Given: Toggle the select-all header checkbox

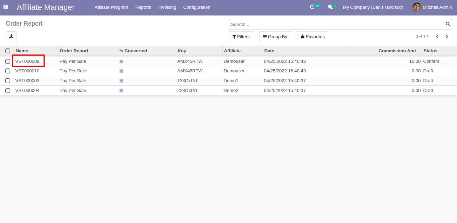Looking at the screenshot, I should click(x=8, y=51).
